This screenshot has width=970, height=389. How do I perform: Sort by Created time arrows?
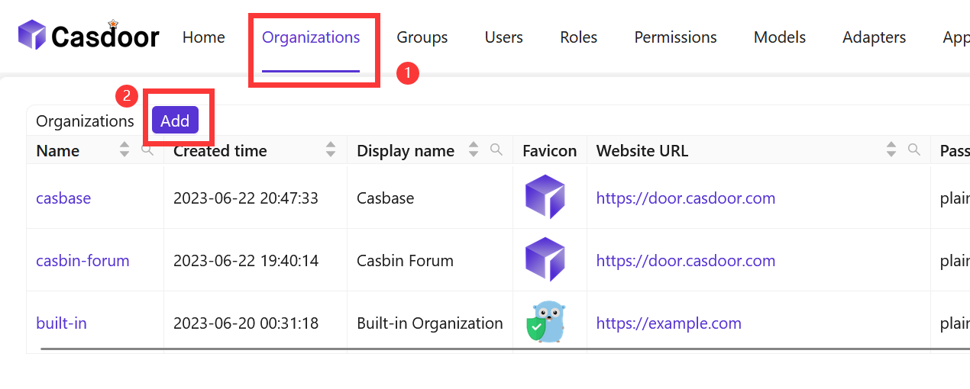[x=331, y=150]
